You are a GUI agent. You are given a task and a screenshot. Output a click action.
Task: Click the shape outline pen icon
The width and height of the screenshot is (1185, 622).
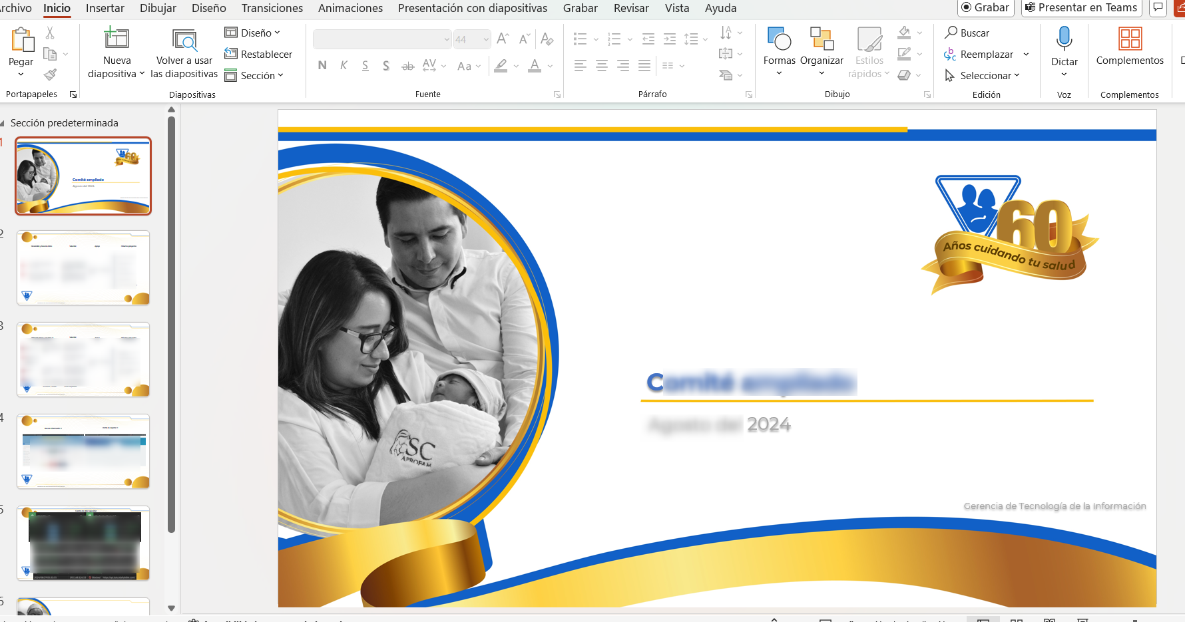904,53
